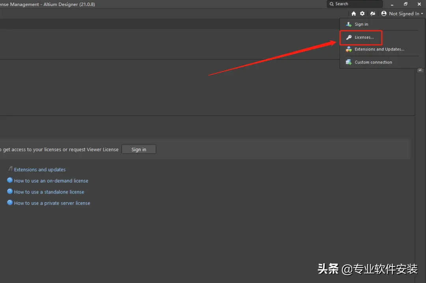Click the magnifier icon in Search
The height and width of the screenshot is (283, 426).
coord(331,4)
